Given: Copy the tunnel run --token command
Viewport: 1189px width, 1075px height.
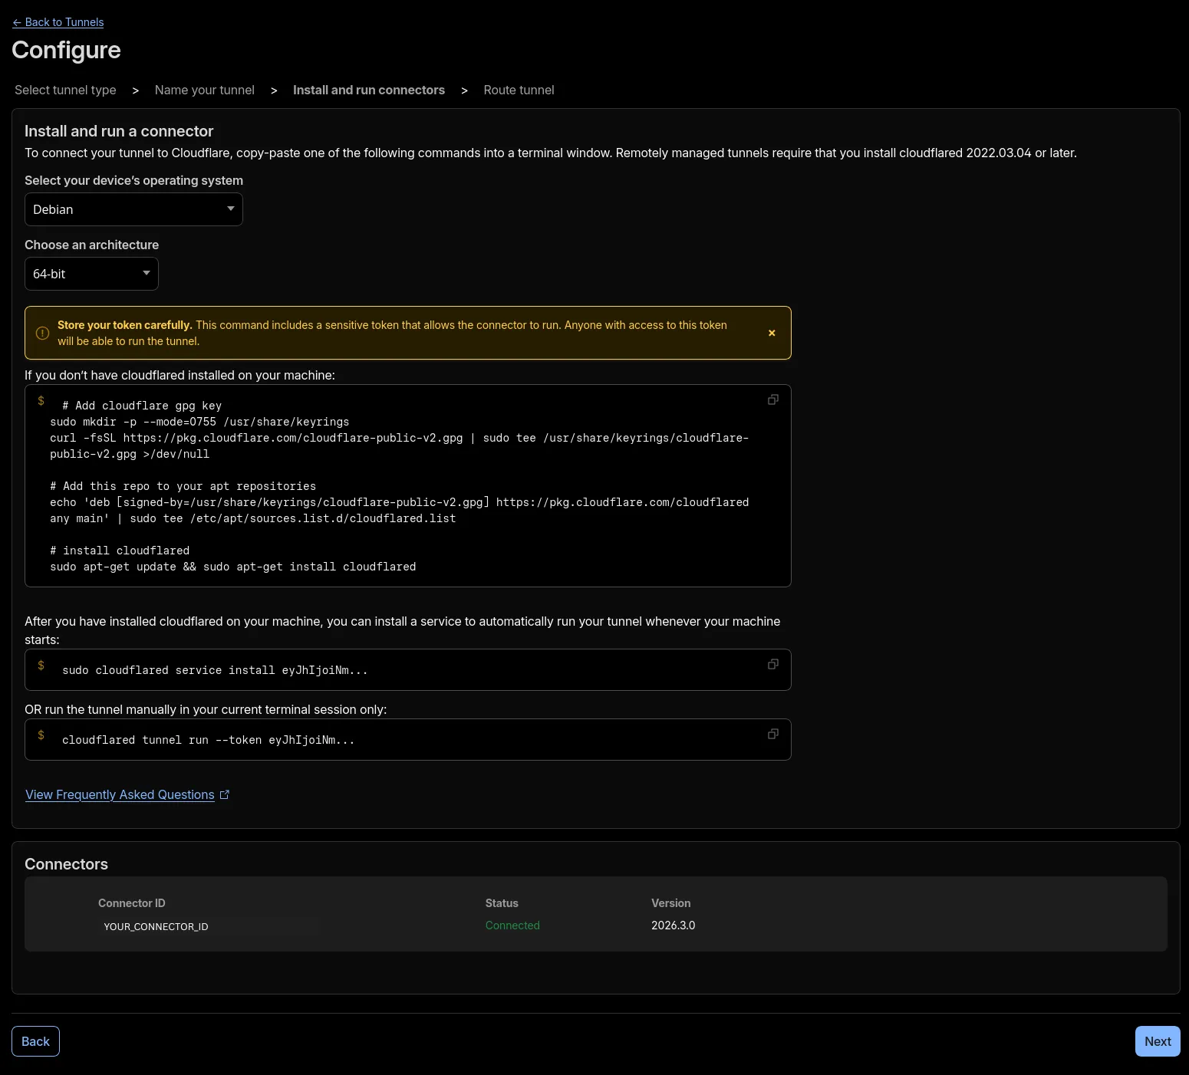Looking at the screenshot, I should pos(772,734).
